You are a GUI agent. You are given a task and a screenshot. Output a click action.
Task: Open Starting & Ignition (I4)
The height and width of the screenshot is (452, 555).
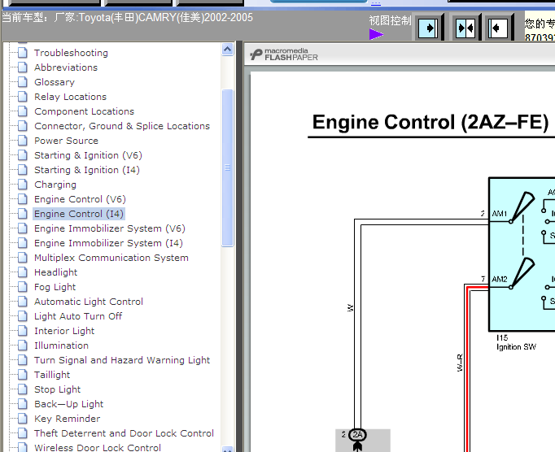pos(87,170)
